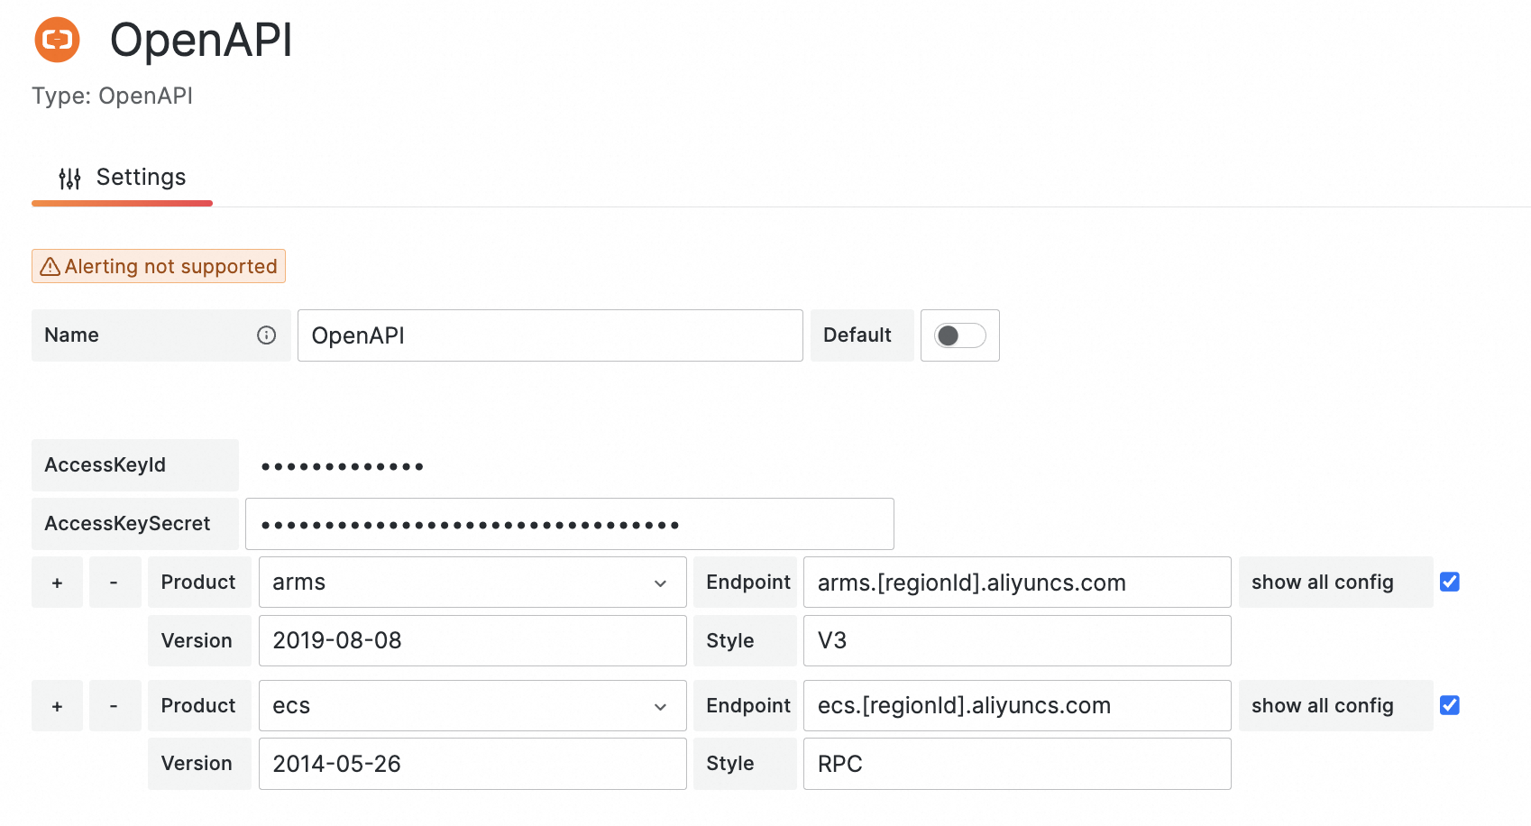Click the sliders icon beside Settings
This screenshot has width=1531, height=826.
70,178
